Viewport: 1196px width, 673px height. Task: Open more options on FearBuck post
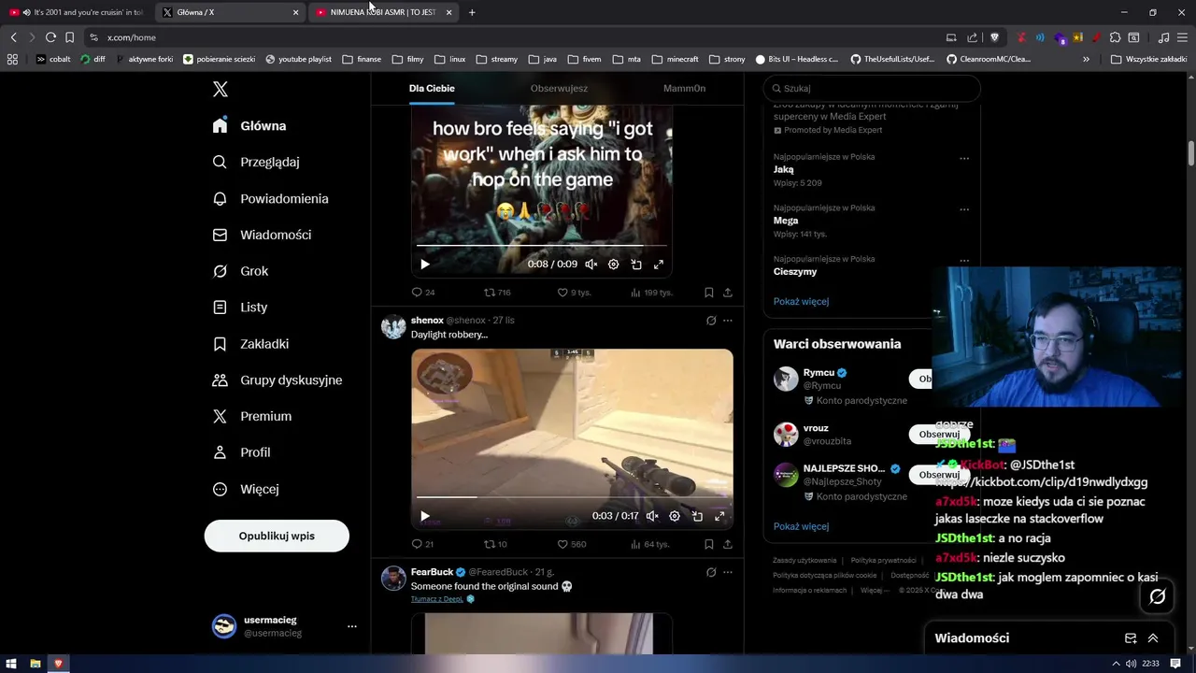point(728,572)
